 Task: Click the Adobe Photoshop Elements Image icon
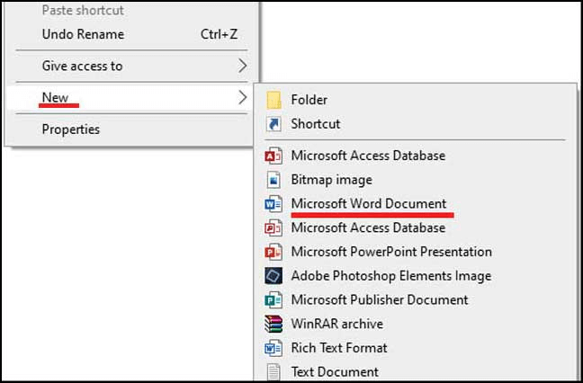coord(274,276)
